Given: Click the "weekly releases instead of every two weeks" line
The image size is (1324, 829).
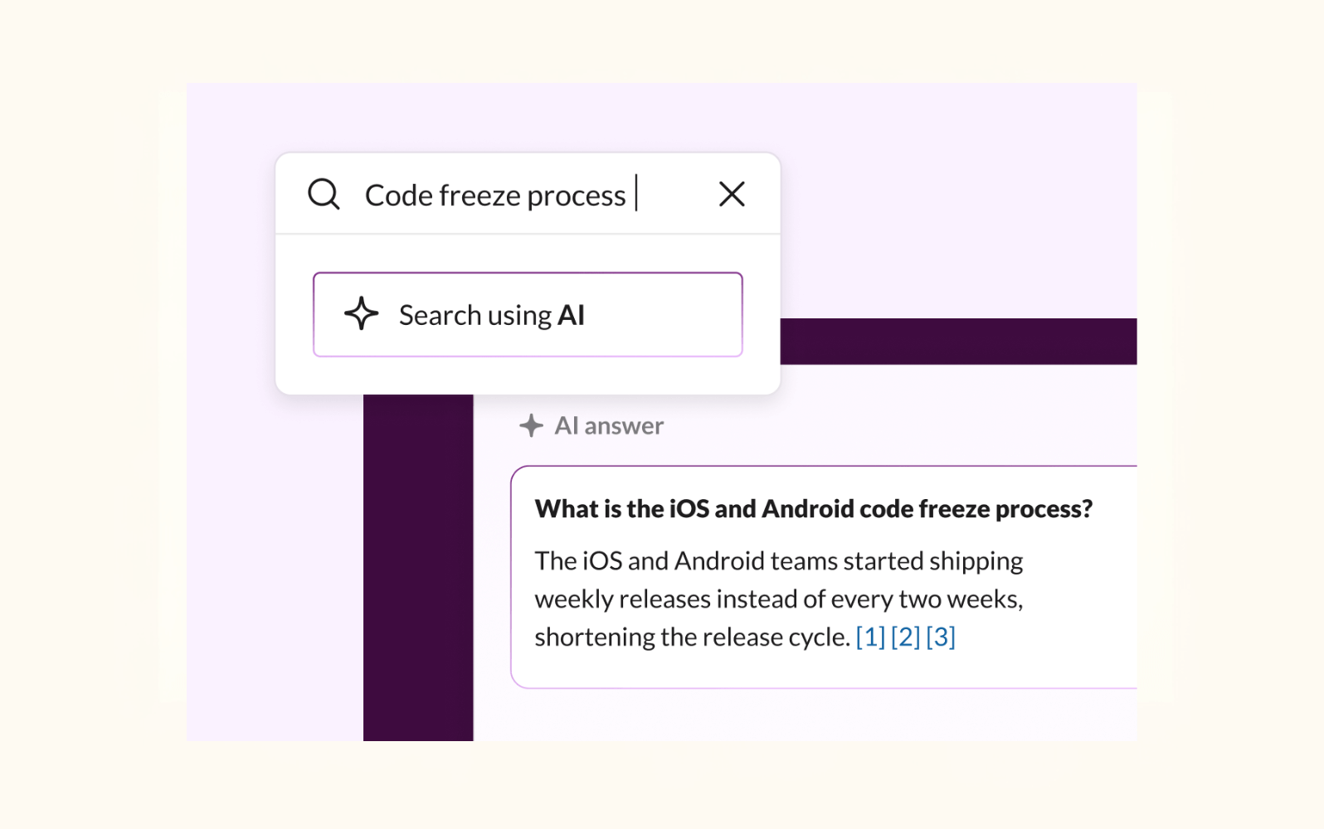Looking at the screenshot, I should pos(778,599).
